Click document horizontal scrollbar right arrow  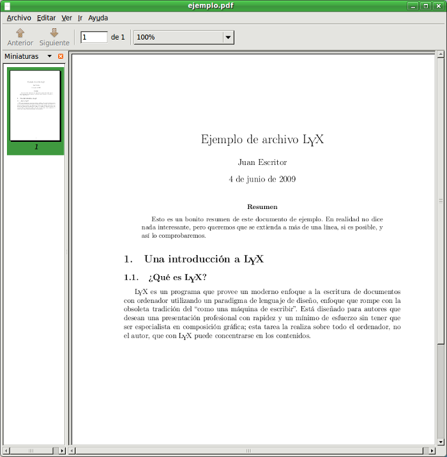[433, 451]
